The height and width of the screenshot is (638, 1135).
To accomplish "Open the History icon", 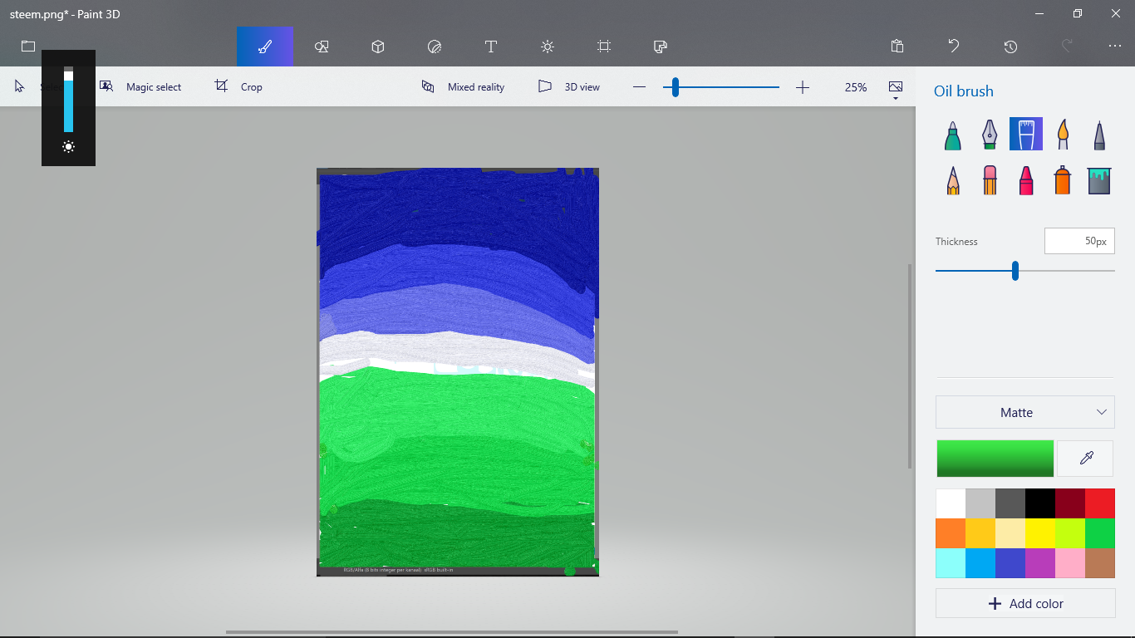I will coord(1010,47).
